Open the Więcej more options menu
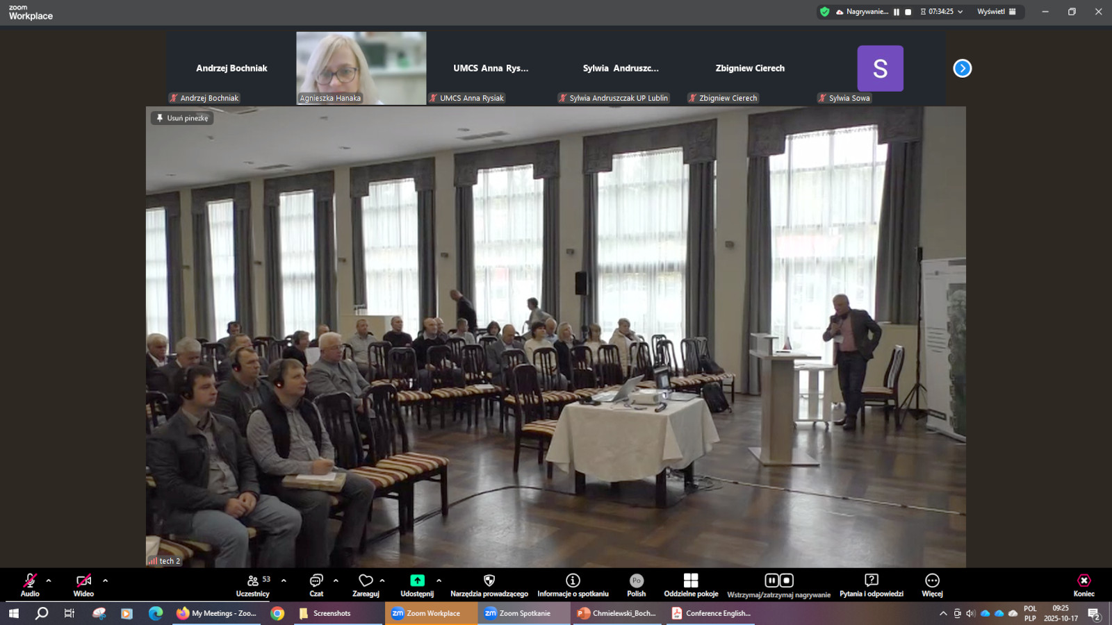 pos(932,584)
